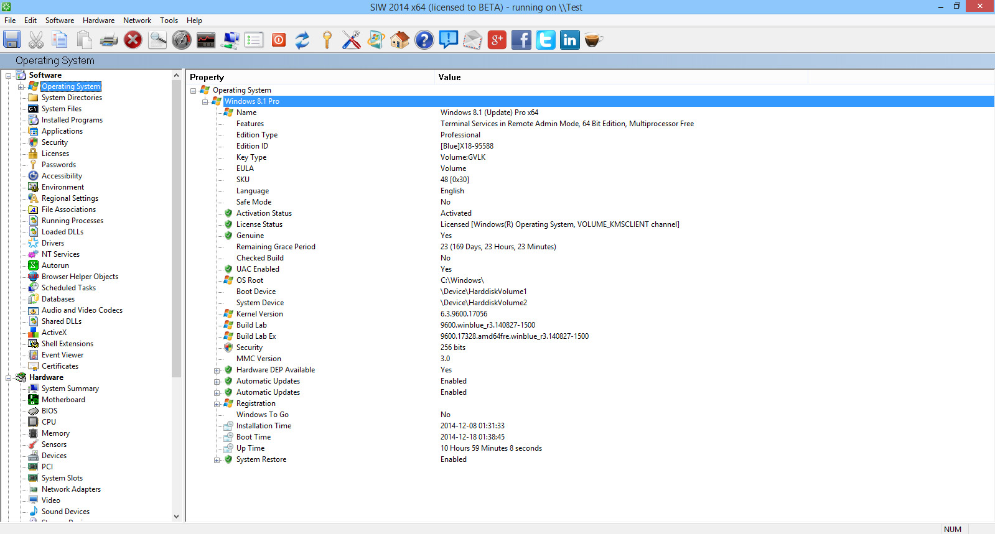Click the golden key icon
This screenshot has width=995, height=534.
(x=327, y=40)
